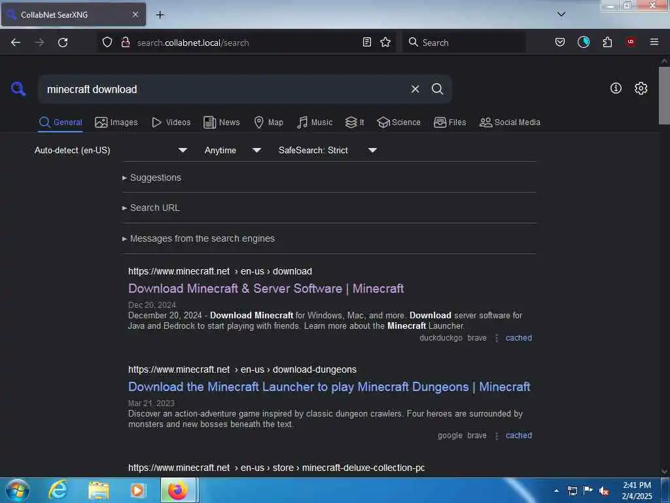Expand the Search URL section
Image resolution: width=670 pixels, height=503 pixels.
151,208
